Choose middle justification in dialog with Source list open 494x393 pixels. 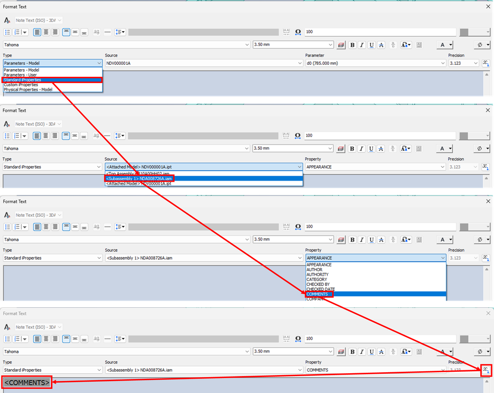[x=75, y=136]
